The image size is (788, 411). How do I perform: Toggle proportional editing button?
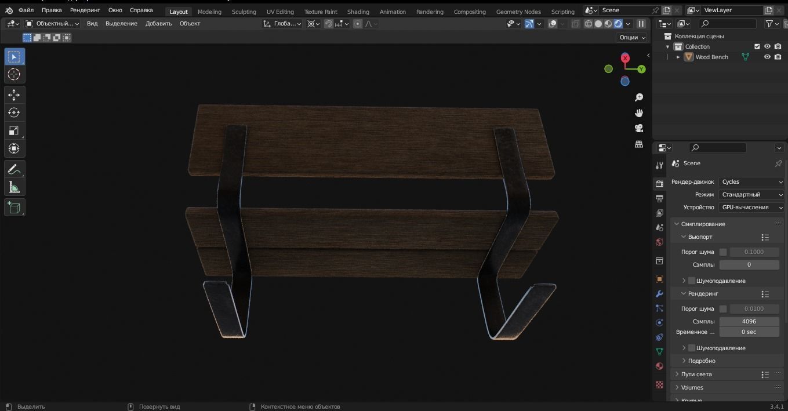(358, 24)
